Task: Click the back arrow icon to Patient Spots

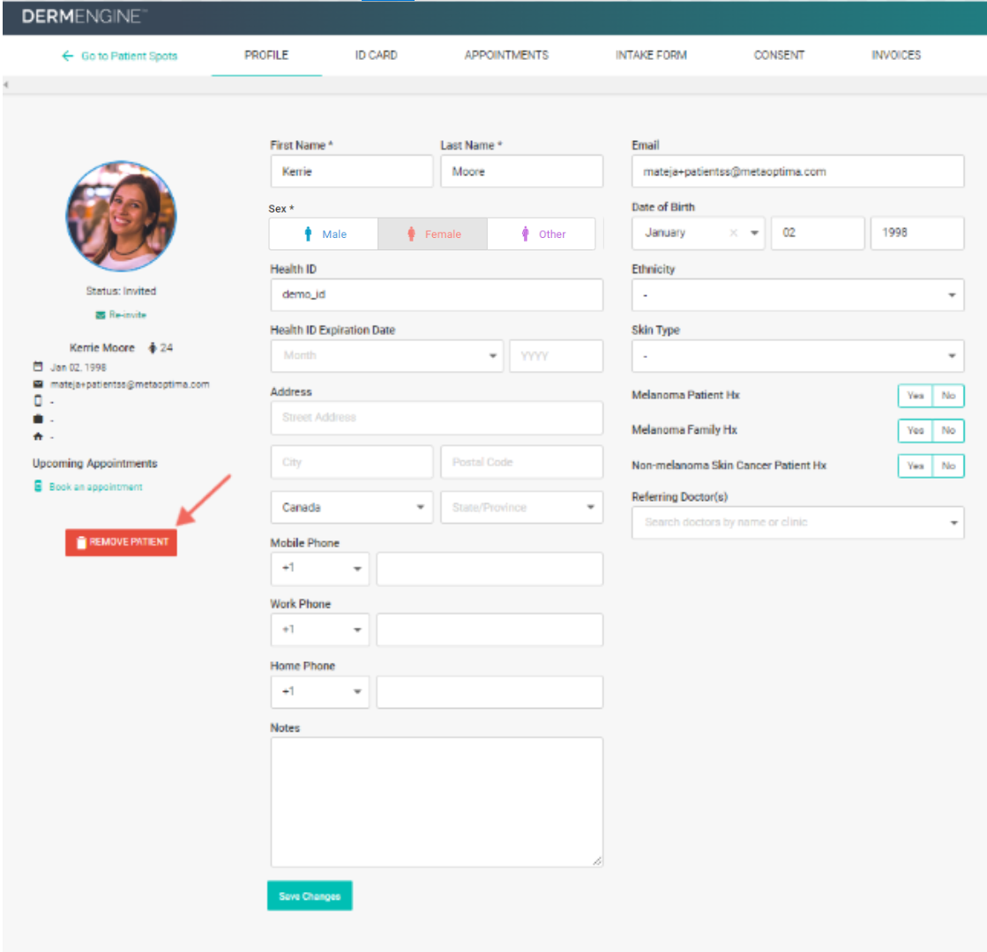Action: 67,56
